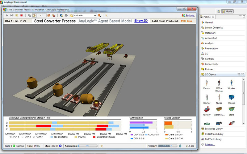Click the DAY 1 TIME 01:29 label

[16, 21]
